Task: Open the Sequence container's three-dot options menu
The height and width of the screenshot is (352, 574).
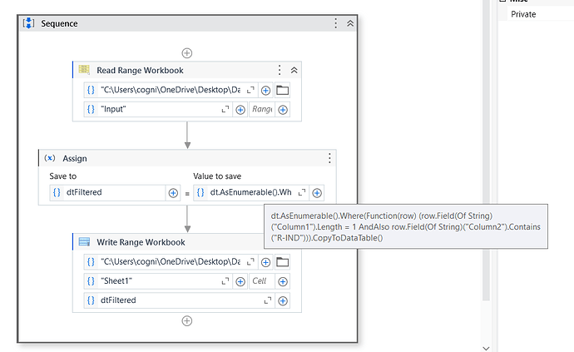Action: [335, 23]
